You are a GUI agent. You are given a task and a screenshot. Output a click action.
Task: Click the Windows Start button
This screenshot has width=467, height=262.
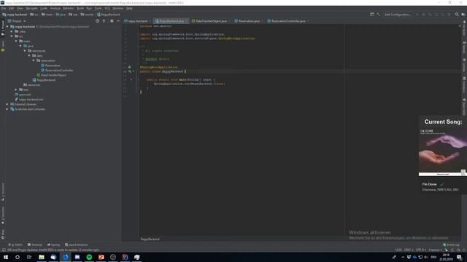(x=6, y=257)
